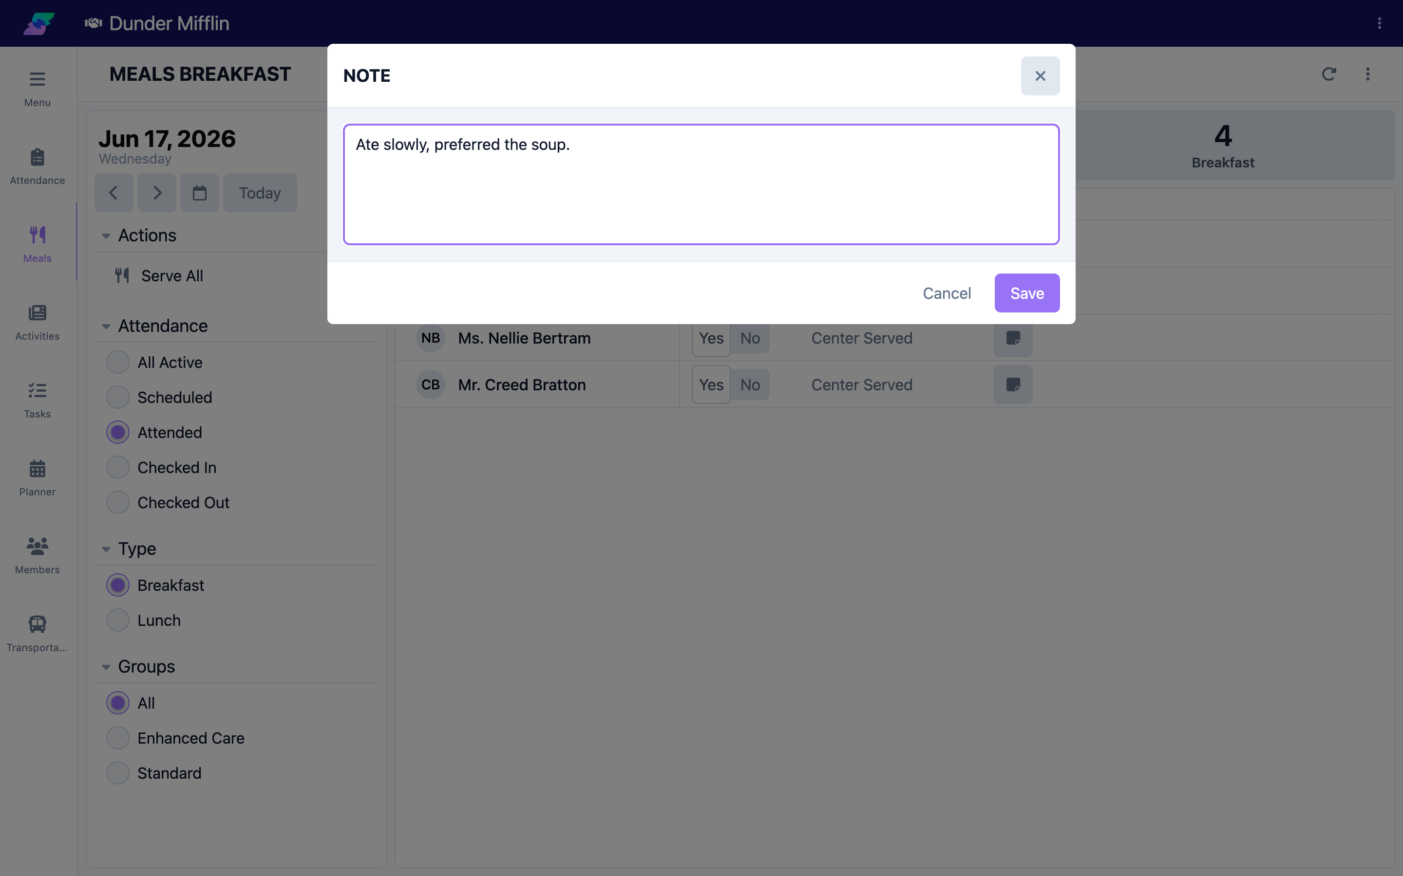The width and height of the screenshot is (1403, 876).
Task: Open note for Ms. Nellie Bertram
Action: tap(1013, 338)
